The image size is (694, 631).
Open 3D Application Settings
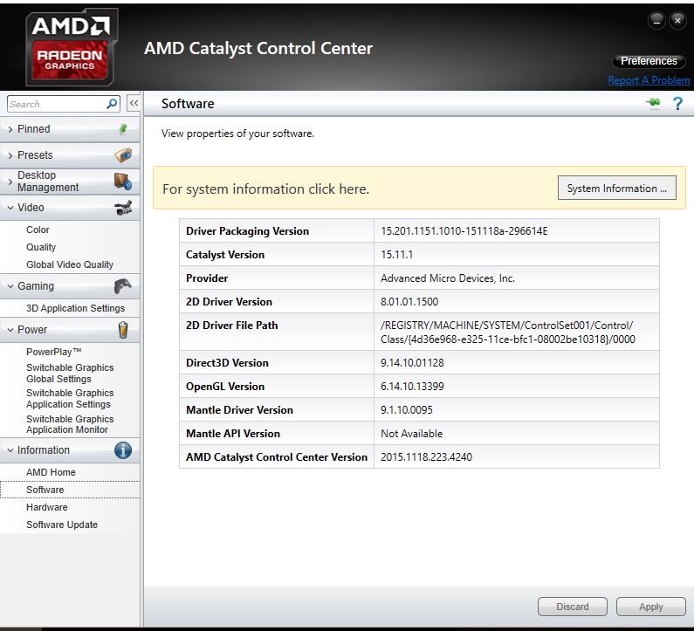[75, 308]
